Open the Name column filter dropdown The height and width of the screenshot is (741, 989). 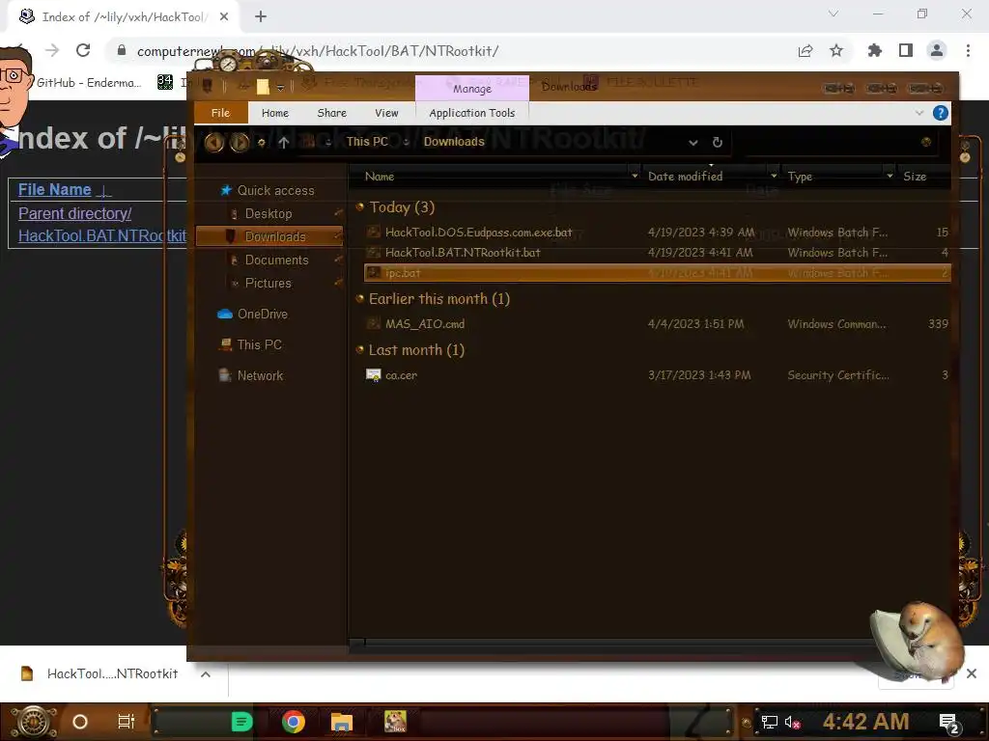(x=635, y=177)
